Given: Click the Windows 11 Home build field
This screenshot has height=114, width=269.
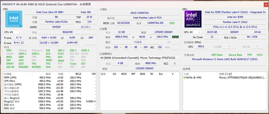Looking at the screenshot, I should 225,59.
